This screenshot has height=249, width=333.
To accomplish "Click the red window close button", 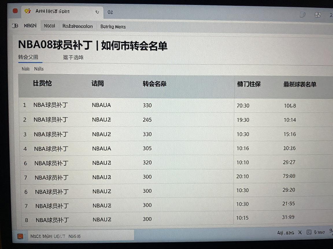I will pos(15,11).
